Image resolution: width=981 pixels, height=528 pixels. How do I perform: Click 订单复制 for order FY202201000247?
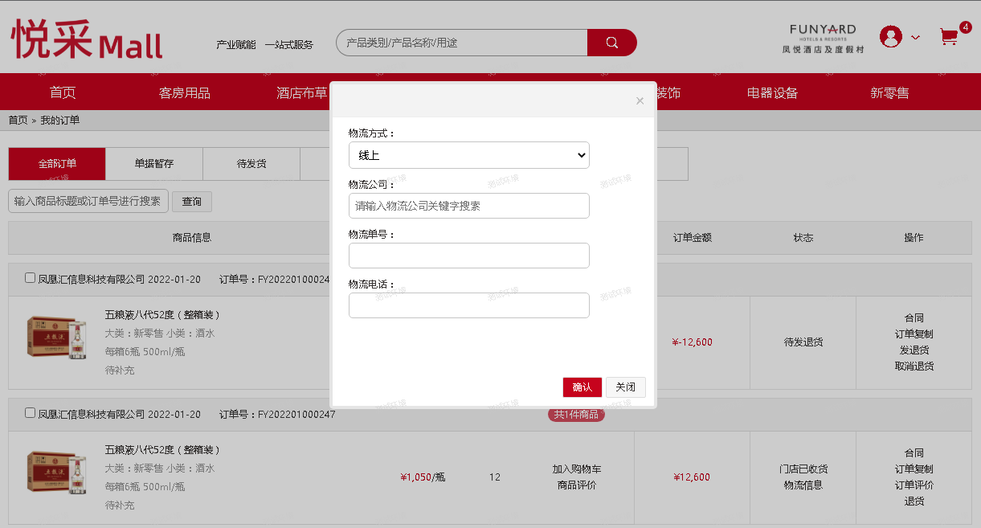tap(914, 469)
